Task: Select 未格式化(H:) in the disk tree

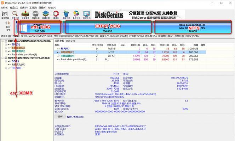Action: [18, 65]
